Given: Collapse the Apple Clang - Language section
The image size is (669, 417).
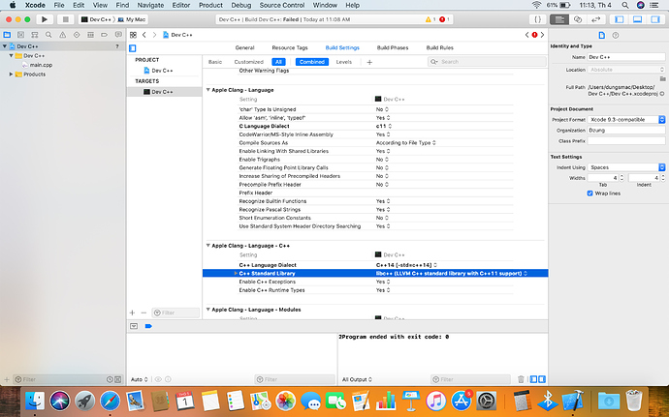Looking at the screenshot, I should tap(208, 90).
